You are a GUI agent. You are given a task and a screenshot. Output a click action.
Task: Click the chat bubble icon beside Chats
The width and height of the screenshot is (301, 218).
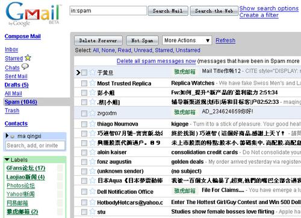click(x=25, y=66)
